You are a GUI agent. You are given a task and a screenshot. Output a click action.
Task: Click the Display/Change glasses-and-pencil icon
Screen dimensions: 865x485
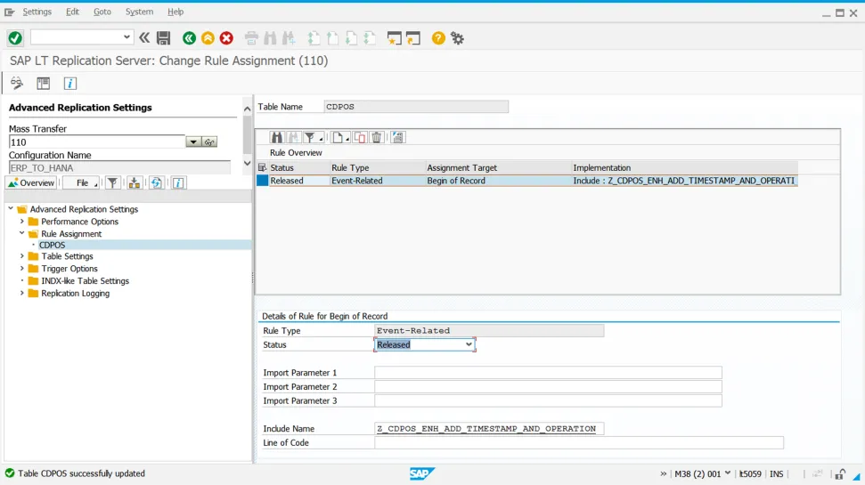(16, 84)
